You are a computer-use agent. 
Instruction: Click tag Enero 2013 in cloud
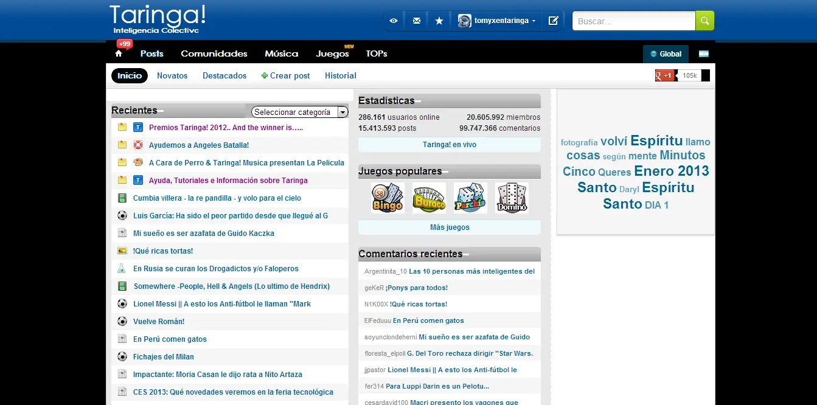(672, 171)
